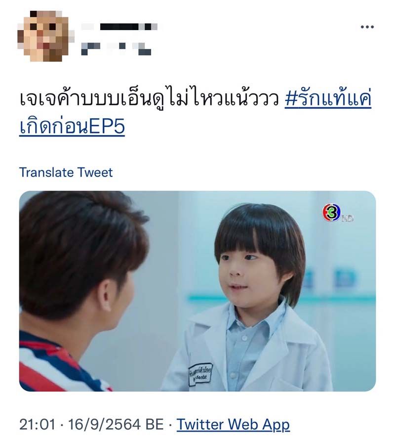Open the Twitter Web App source link
The height and width of the screenshot is (444, 395).
click(233, 424)
